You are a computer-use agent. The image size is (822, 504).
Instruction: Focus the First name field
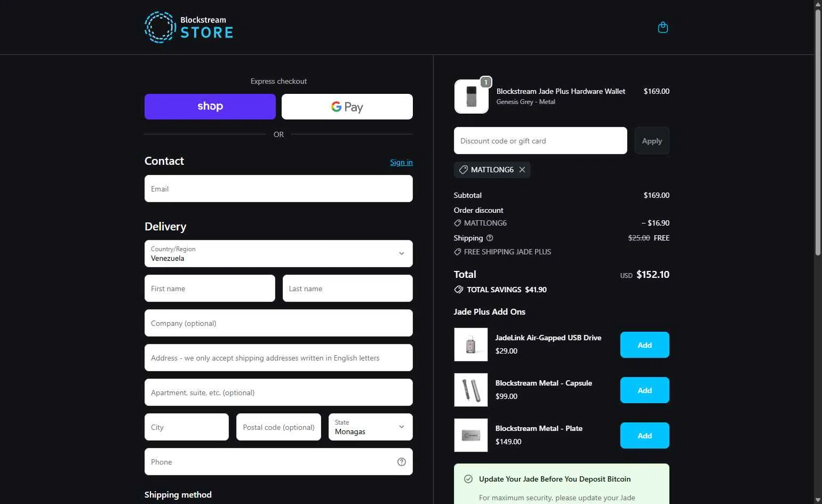click(x=210, y=289)
